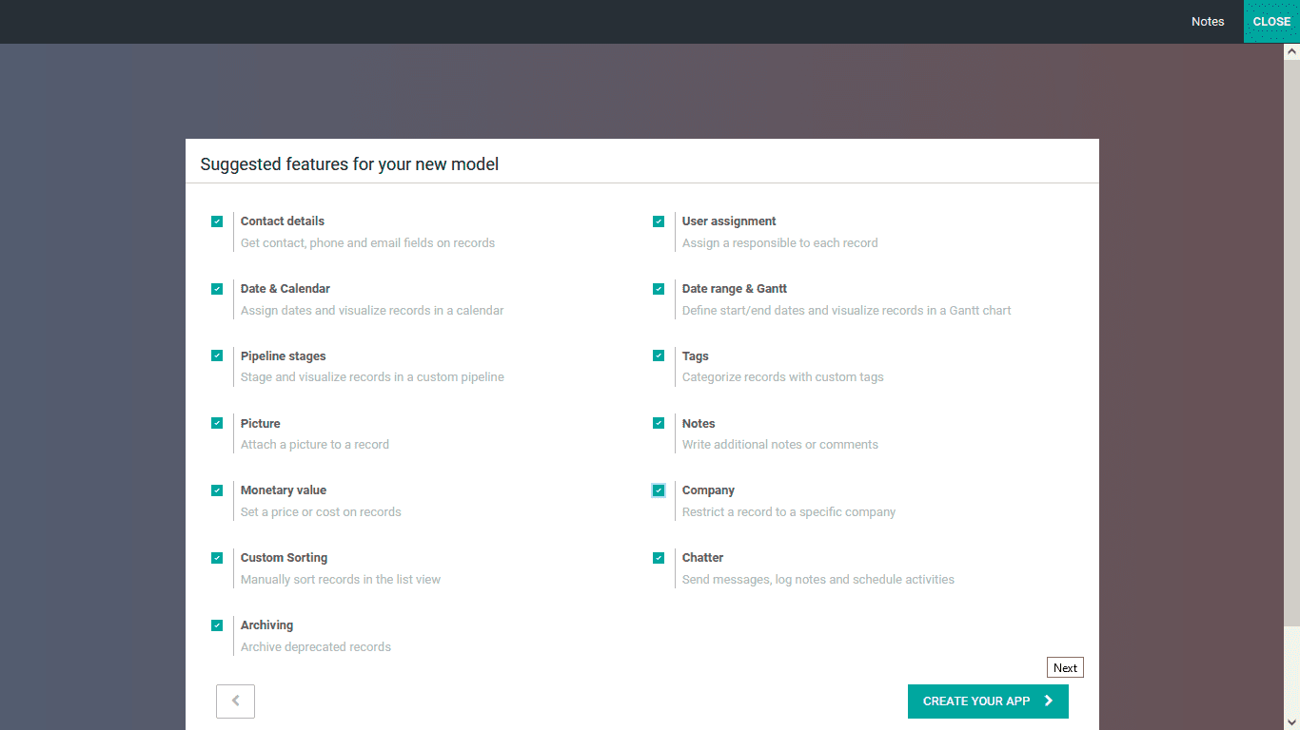
Task: Toggle the Tags checkbox
Action: click(x=659, y=355)
